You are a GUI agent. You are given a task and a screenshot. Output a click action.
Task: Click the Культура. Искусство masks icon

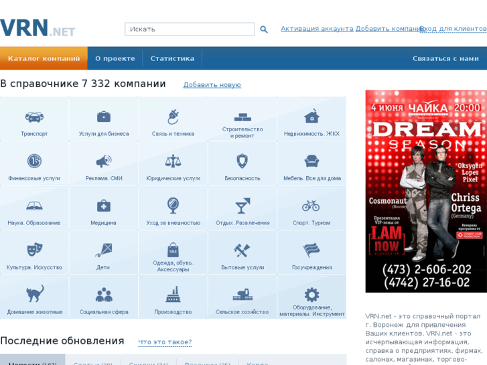(34, 249)
